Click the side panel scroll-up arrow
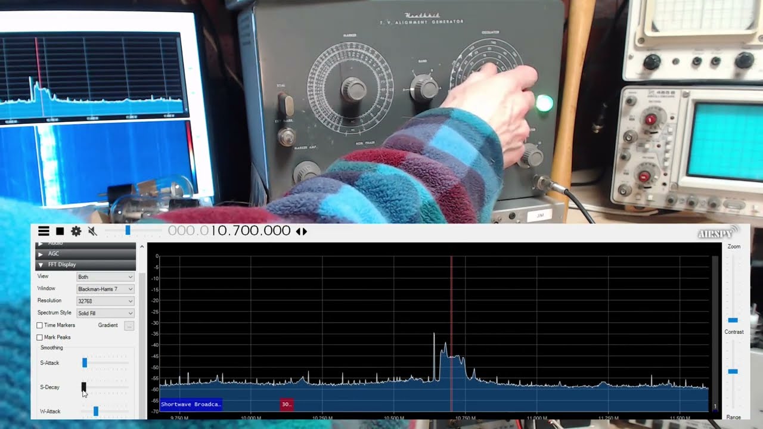Viewport: 763px width, 429px height. click(142, 246)
